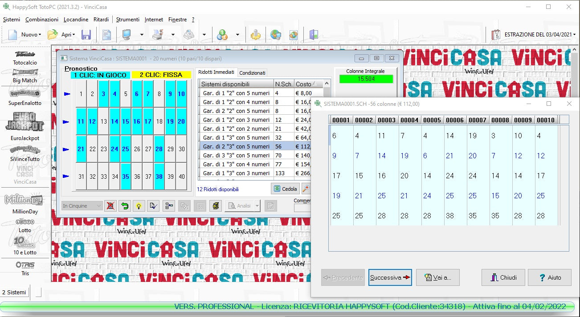Screen dimensions: 580x317
Task: Select Tris in the games sidebar
Action: 25,268
